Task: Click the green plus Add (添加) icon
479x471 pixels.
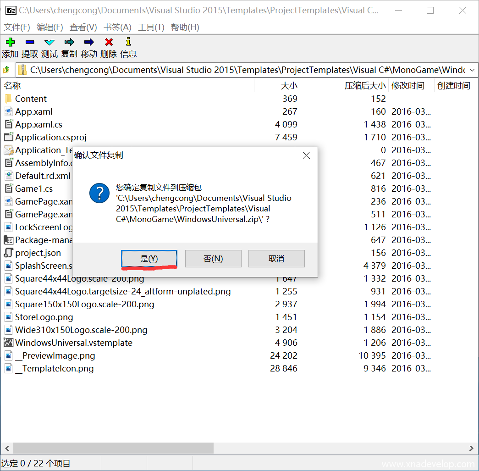Action: tap(10, 43)
